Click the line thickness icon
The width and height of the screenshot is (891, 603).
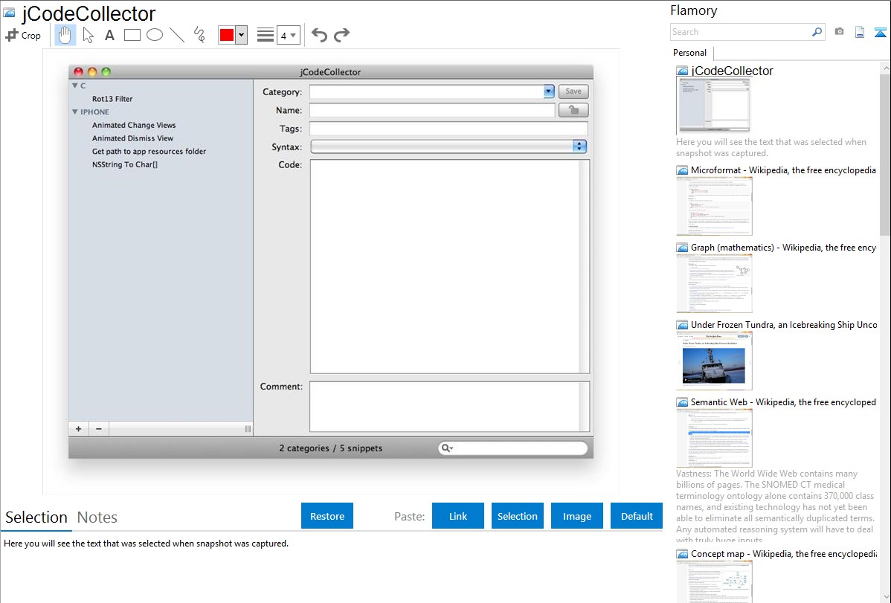coord(266,35)
